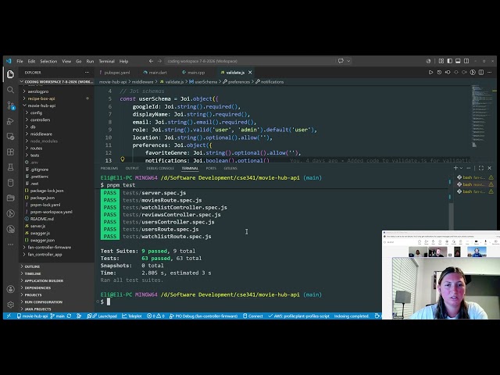This screenshot has width=500, height=375.
Task: Open the Explorer view in activity bar
Action: (x=10, y=74)
